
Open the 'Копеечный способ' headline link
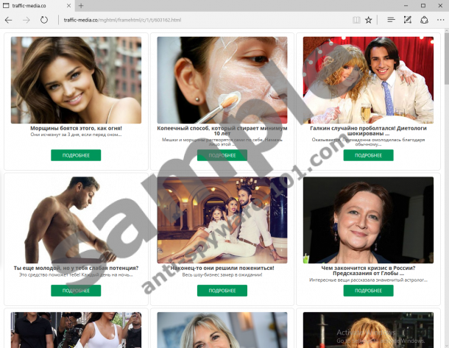coord(222,127)
